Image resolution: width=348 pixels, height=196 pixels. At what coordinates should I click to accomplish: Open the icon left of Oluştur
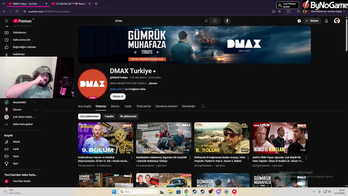[x=299, y=21]
